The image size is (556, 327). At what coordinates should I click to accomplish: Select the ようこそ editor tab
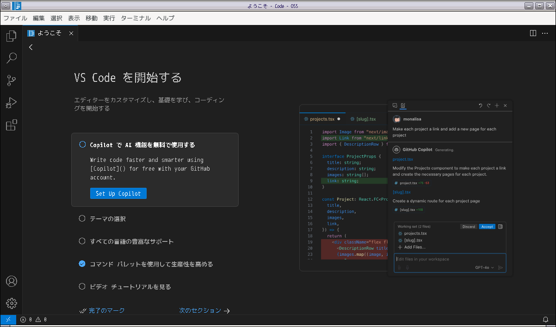[50, 33]
